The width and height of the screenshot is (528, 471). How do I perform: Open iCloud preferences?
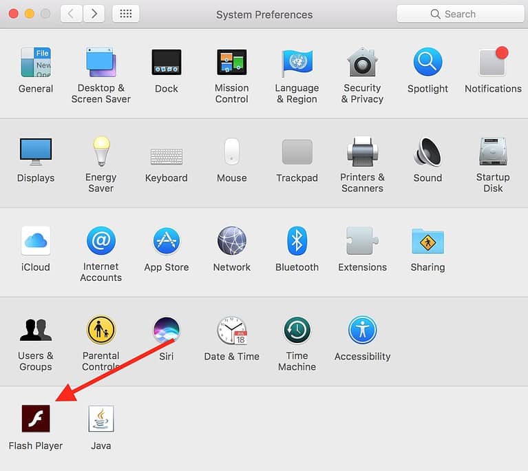click(36, 241)
